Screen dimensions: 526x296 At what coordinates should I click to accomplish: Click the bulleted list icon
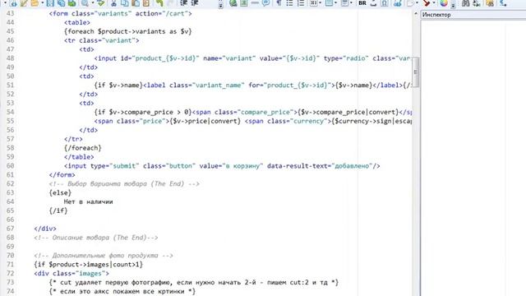[289, 3]
